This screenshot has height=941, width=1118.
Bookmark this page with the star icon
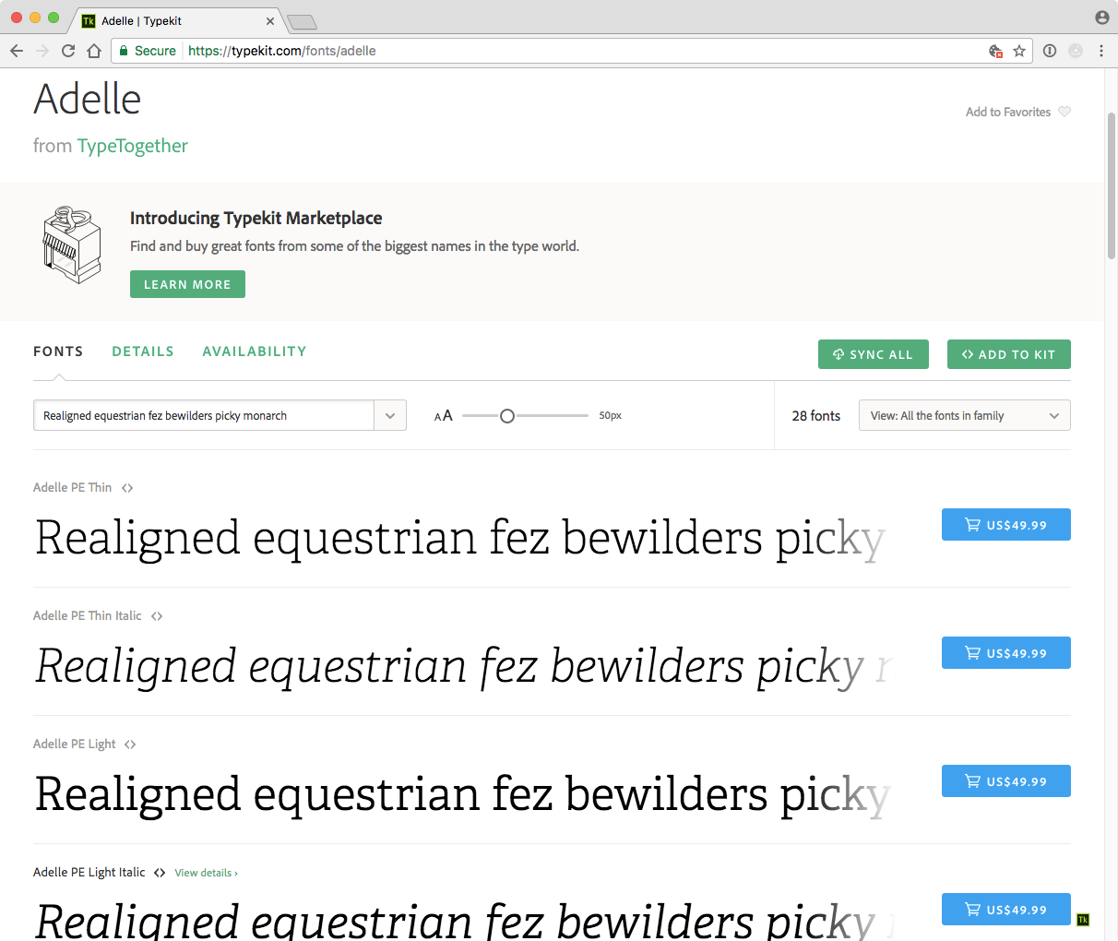coord(1019,51)
